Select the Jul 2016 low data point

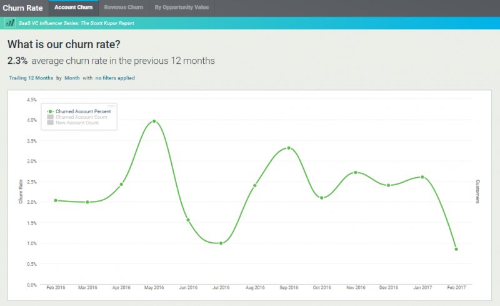pyautogui.click(x=221, y=243)
